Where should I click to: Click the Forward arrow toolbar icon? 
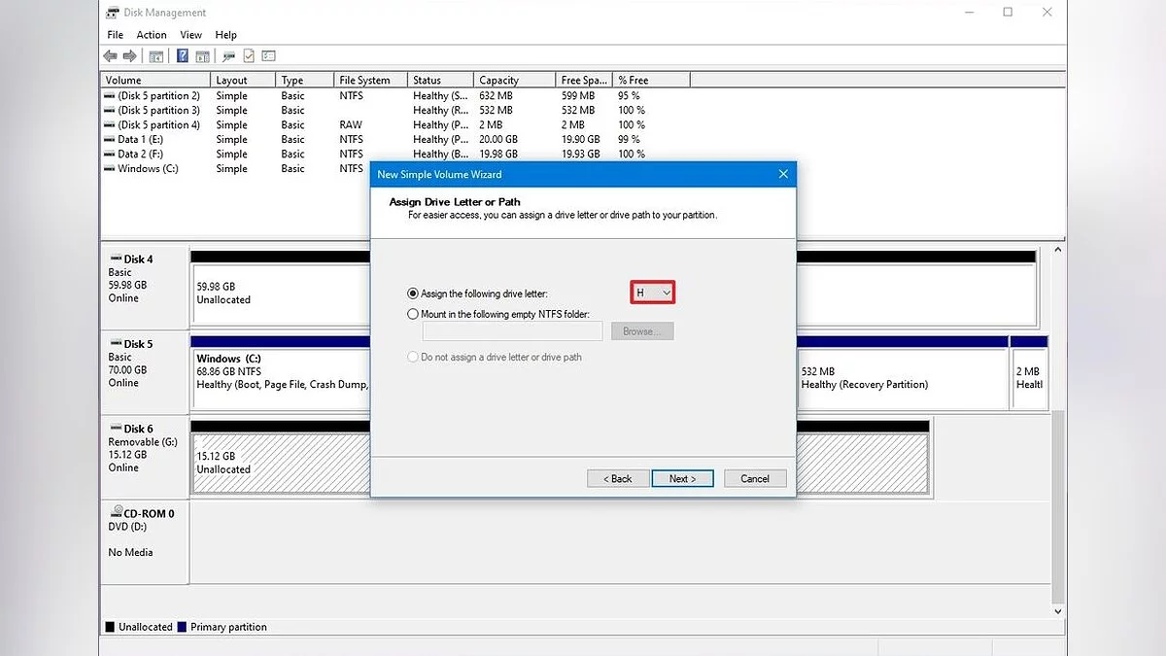click(x=128, y=56)
